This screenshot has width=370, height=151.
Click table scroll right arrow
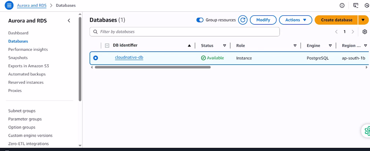click(x=366, y=67)
